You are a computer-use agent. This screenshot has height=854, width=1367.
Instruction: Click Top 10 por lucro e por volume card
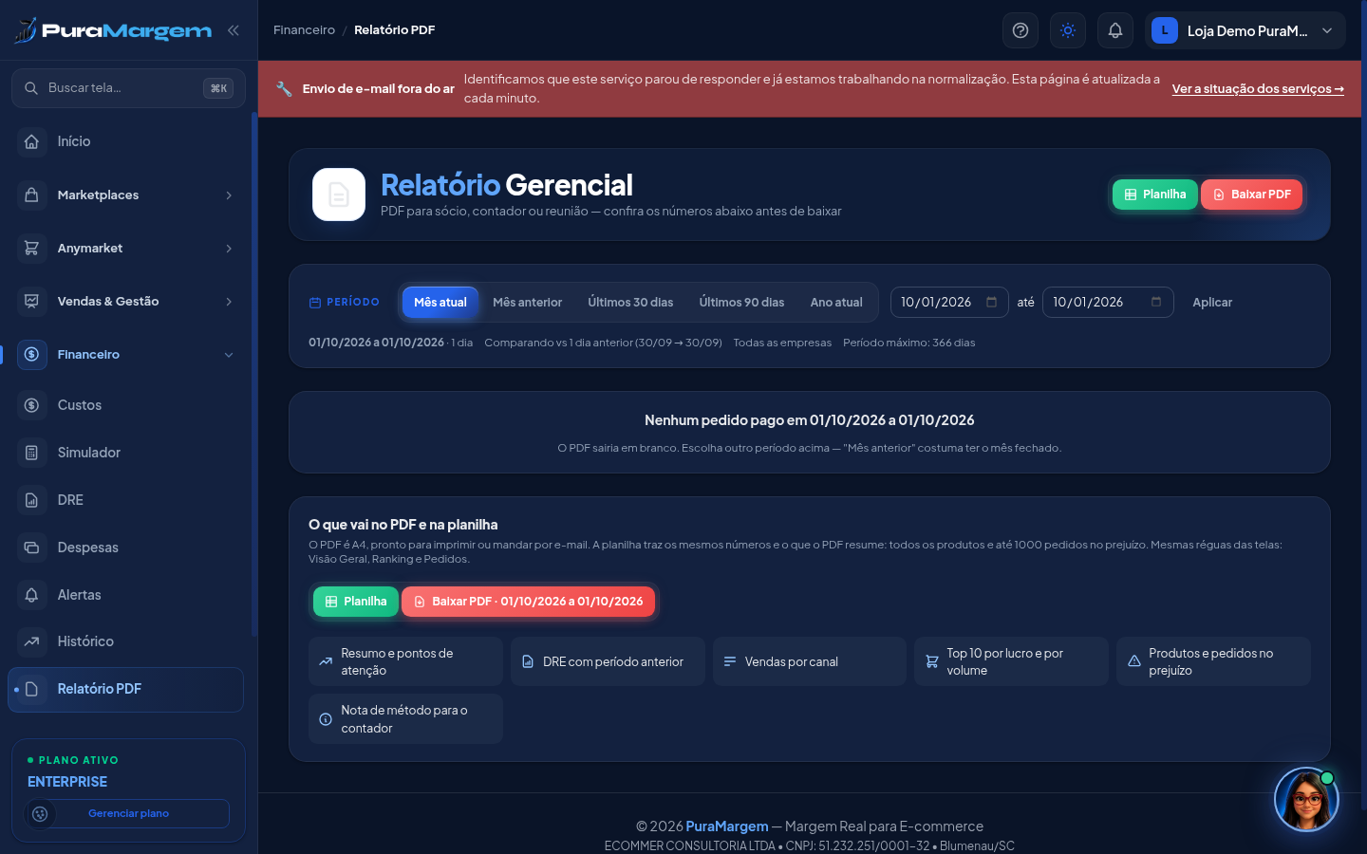tap(1011, 661)
